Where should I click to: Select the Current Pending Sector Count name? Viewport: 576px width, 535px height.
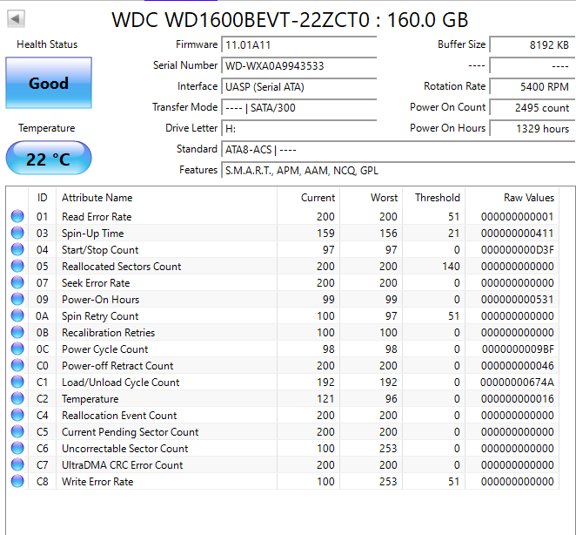tap(130, 432)
